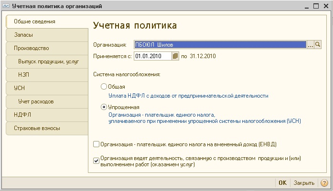Open the Страховые взносы tab
Screen dimensions: 333x191
coord(47,128)
